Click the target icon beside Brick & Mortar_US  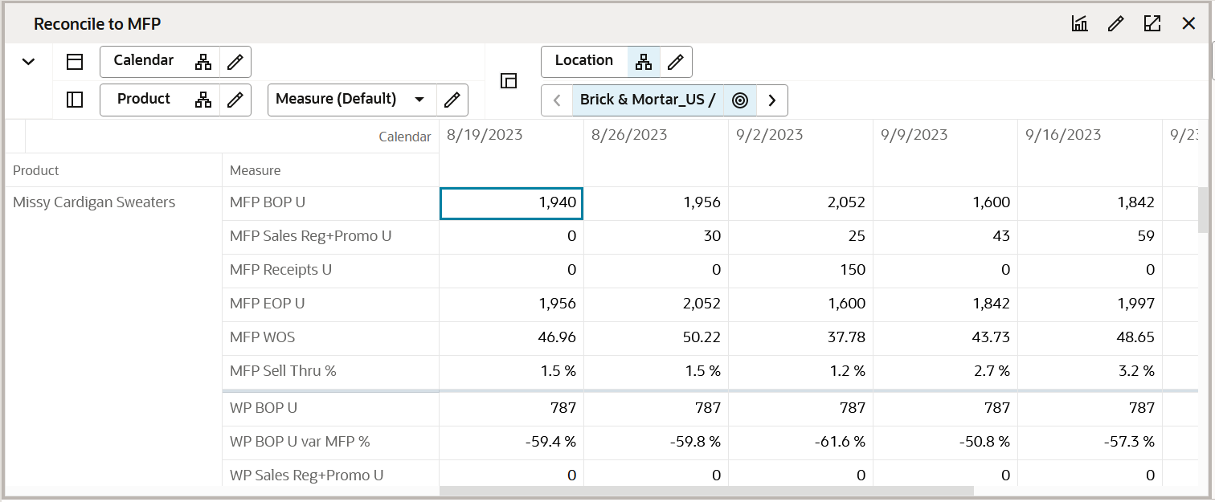(740, 100)
